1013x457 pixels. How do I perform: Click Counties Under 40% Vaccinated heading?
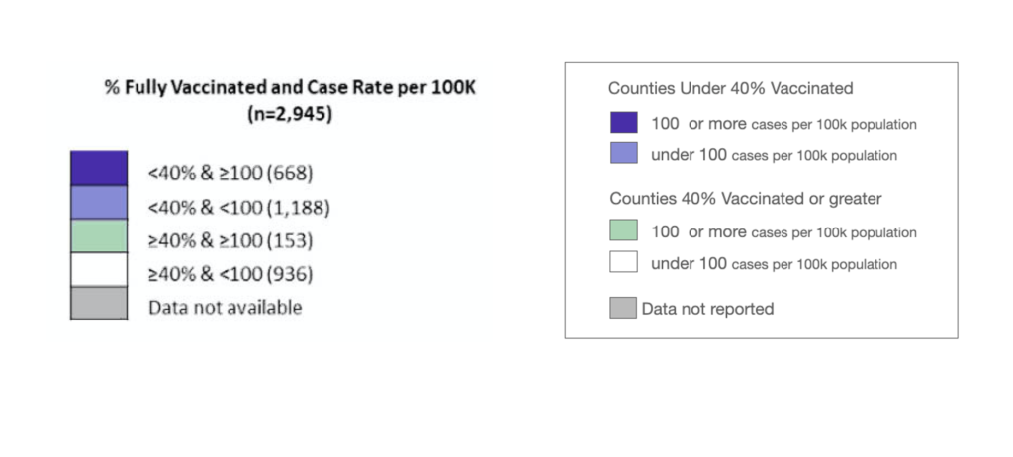(731, 88)
